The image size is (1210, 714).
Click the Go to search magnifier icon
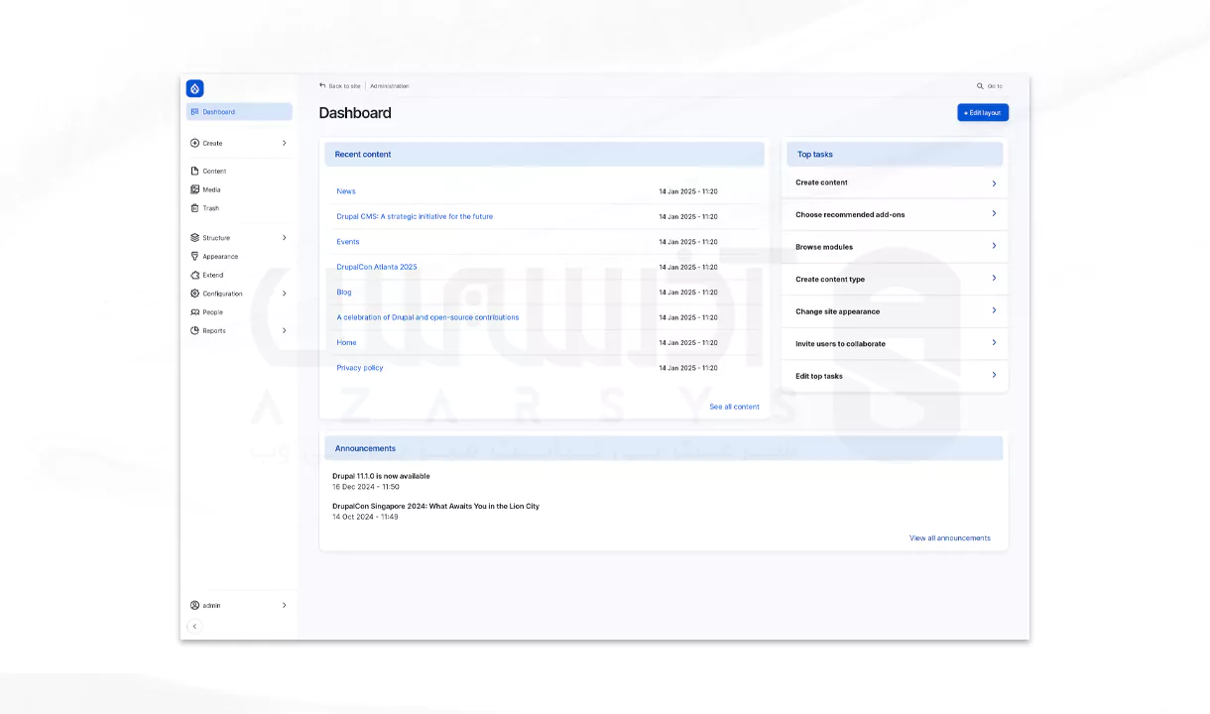(x=980, y=86)
